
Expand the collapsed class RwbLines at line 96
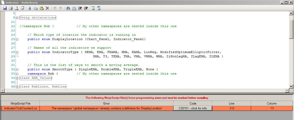click(x=17, y=87)
